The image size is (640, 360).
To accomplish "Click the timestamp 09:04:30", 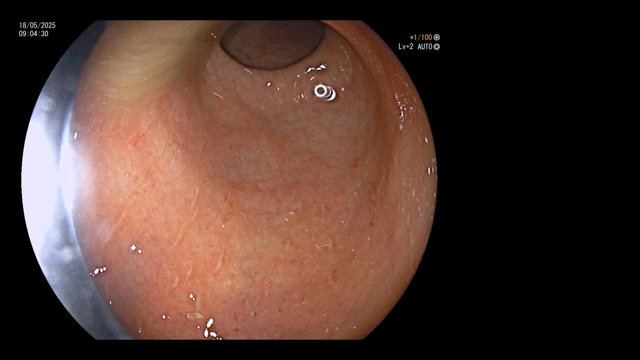I will [x=34, y=34].
